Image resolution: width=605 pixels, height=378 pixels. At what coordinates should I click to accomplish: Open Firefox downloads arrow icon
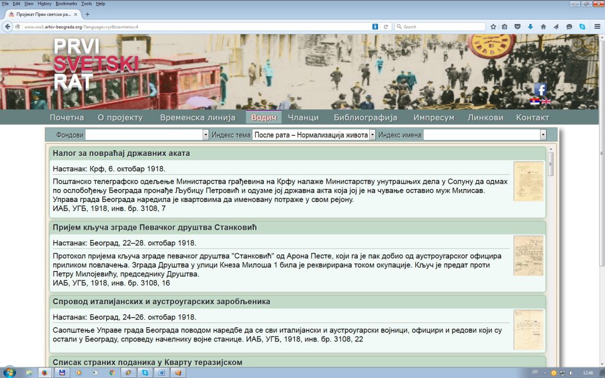(x=530, y=27)
